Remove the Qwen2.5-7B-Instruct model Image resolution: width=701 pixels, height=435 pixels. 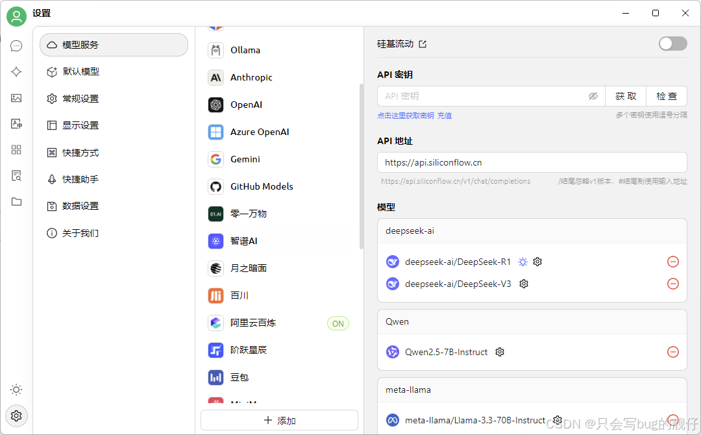[x=673, y=352]
